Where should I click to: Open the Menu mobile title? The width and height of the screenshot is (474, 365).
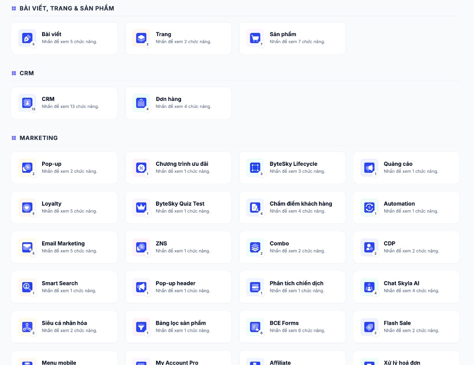point(59,362)
